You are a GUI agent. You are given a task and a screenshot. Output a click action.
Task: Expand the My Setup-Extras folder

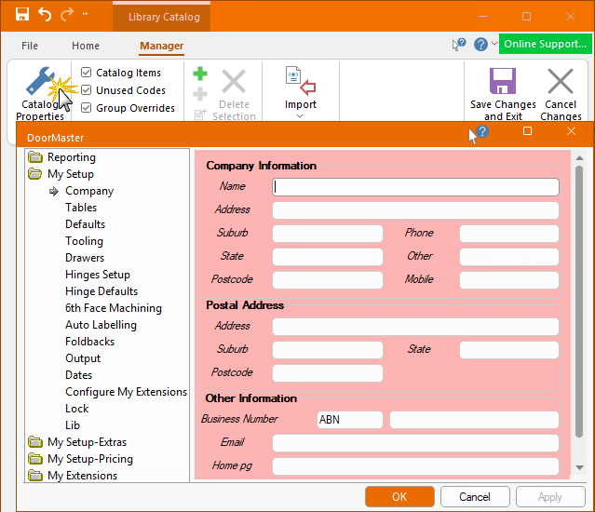tap(35, 442)
